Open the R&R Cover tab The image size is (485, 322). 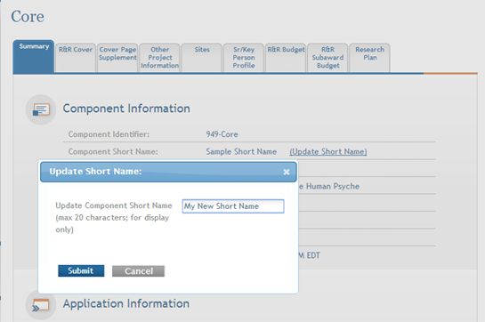point(76,58)
